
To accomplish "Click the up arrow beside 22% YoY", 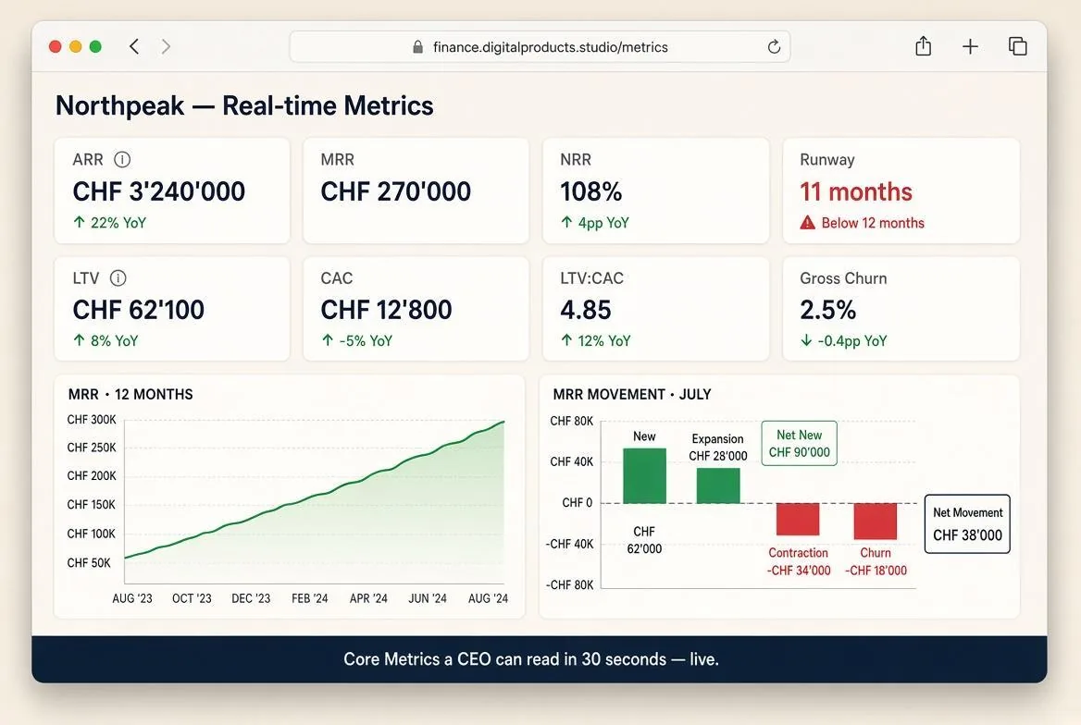I will [x=80, y=222].
